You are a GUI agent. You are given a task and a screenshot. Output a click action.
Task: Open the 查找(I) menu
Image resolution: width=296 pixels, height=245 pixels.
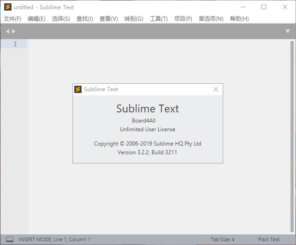click(x=85, y=19)
